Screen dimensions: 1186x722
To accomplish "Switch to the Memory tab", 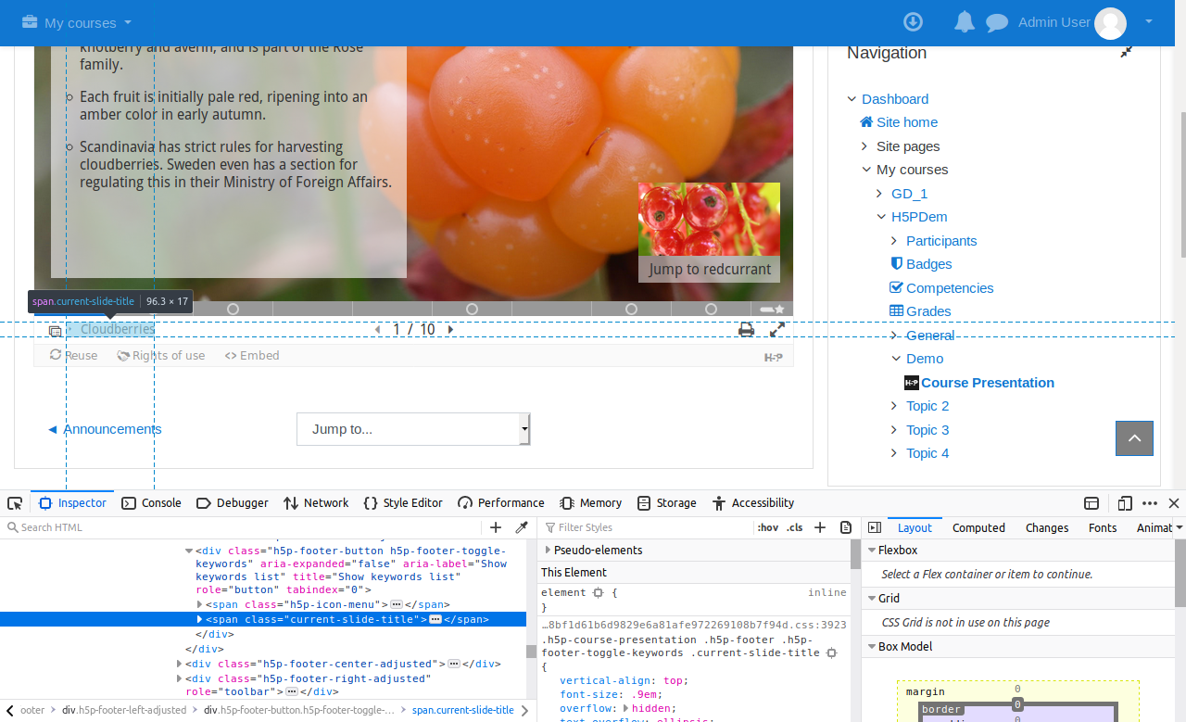I will tap(591, 503).
